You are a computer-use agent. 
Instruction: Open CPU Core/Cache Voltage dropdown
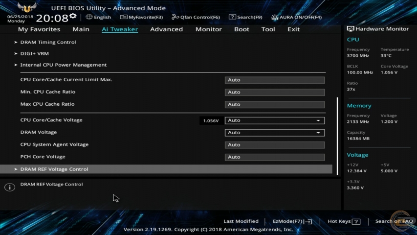[x=275, y=120]
